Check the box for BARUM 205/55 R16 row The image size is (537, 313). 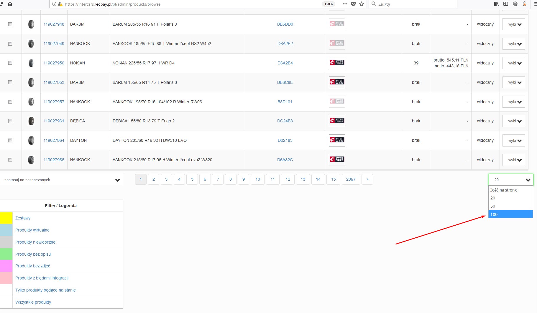pyautogui.click(x=10, y=24)
